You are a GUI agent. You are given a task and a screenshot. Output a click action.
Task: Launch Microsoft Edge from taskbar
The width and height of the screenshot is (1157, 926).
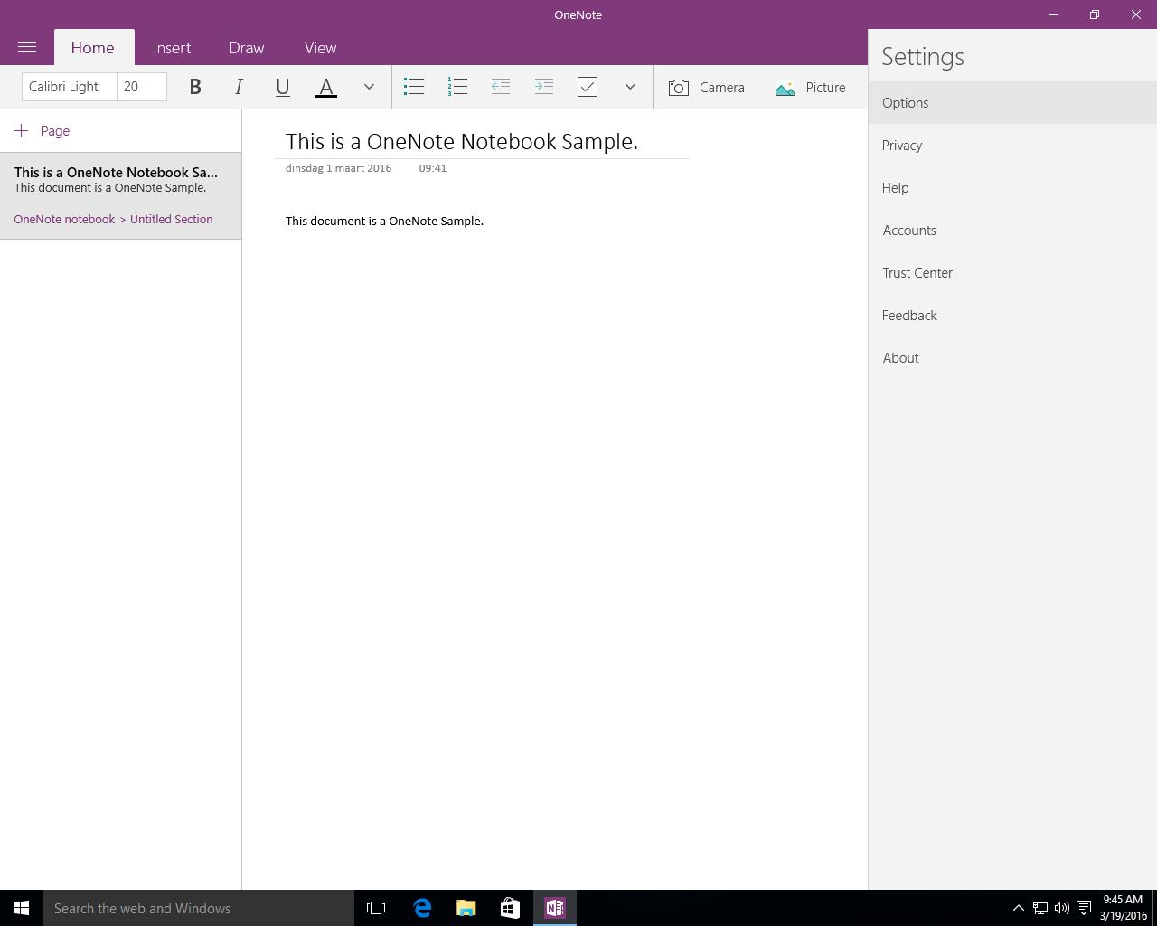422,908
